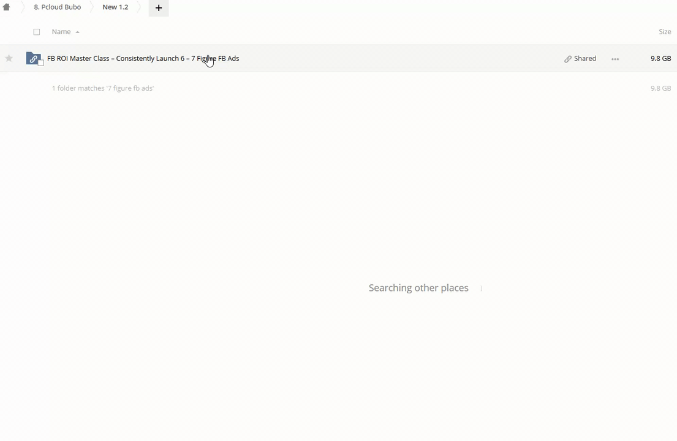This screenshot has height=441, width=677.
Task: Click the shared folder icon with link symbol
Action: [33, 58]
